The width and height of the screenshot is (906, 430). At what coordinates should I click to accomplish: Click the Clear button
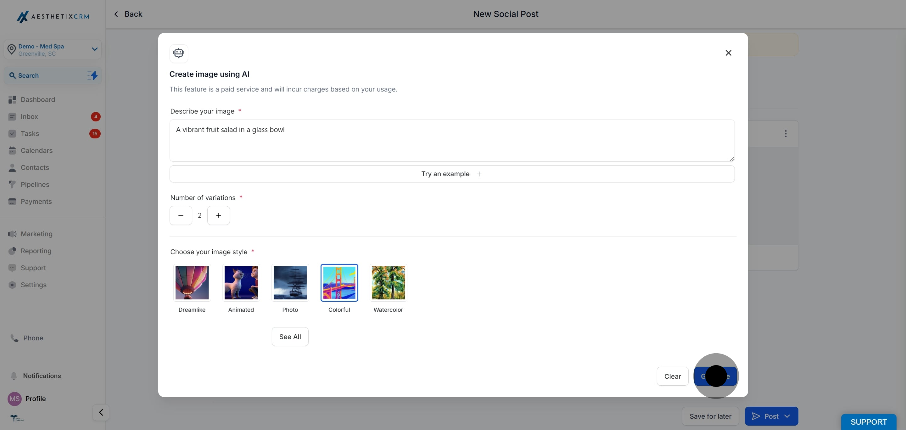pyautogui.click(x=672, y=376)
